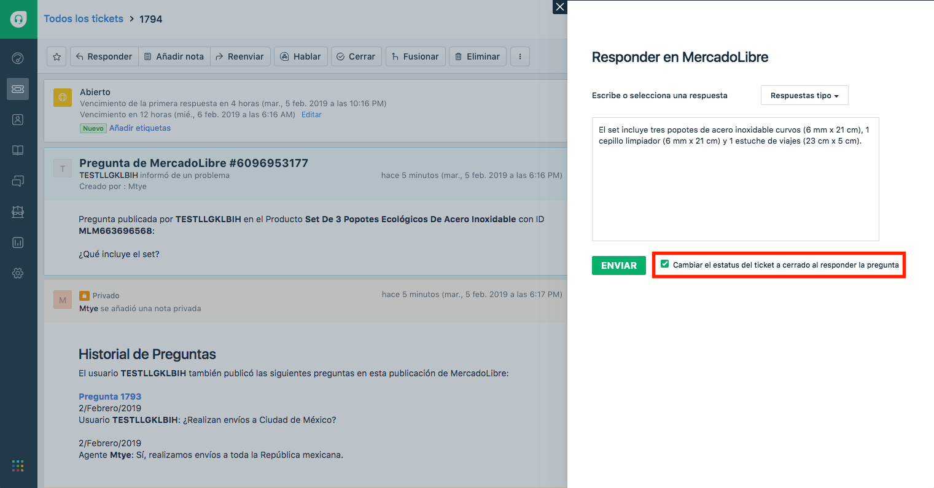Open the Admin gear icon in sidebar
Screen dimensions: 934x488
coord(18,273)
